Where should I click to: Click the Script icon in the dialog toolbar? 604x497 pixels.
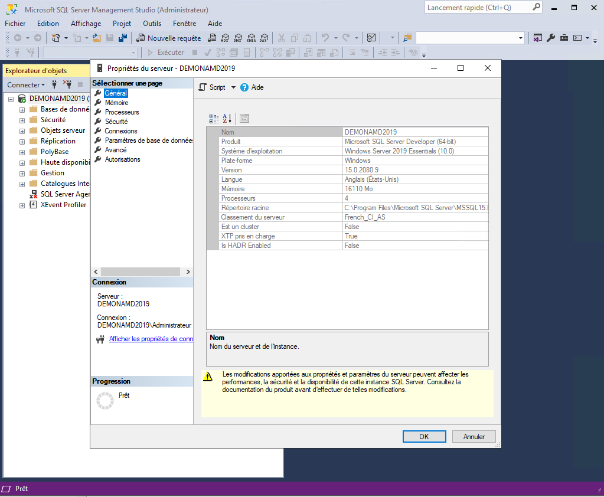tap(203, 87)
